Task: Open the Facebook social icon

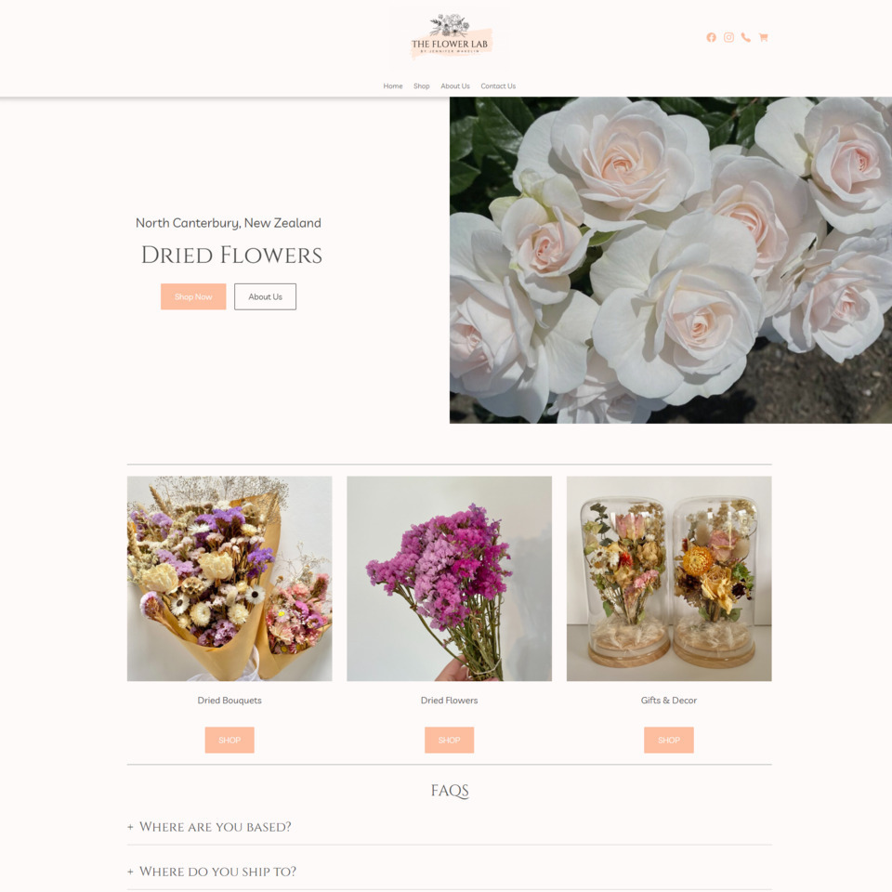Action: pos(711,37)
